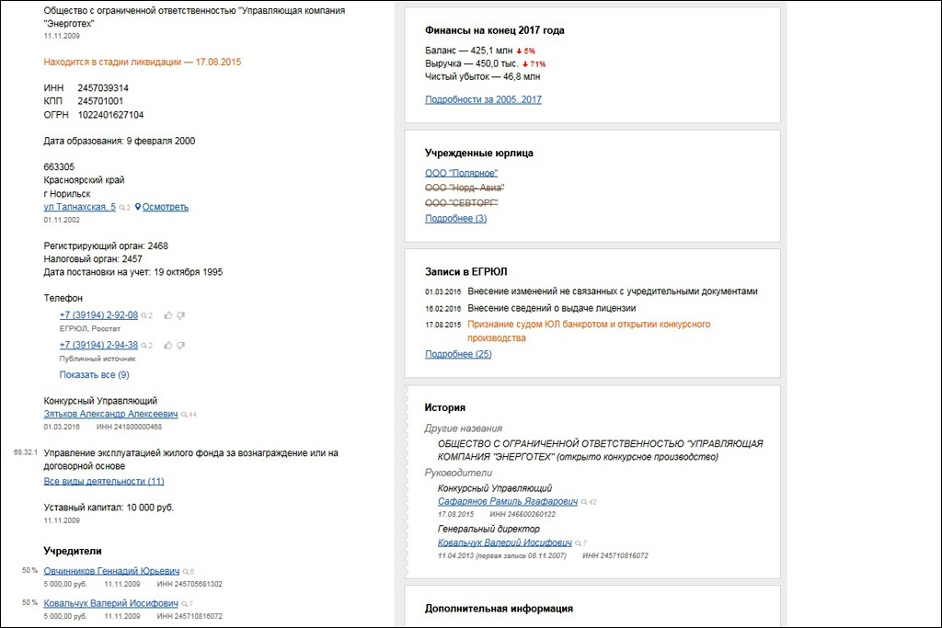The height and width of the screenshot is (628, 942).
Task: Expand phone list via Показать все (9)
Action: [x=94, y=375]
